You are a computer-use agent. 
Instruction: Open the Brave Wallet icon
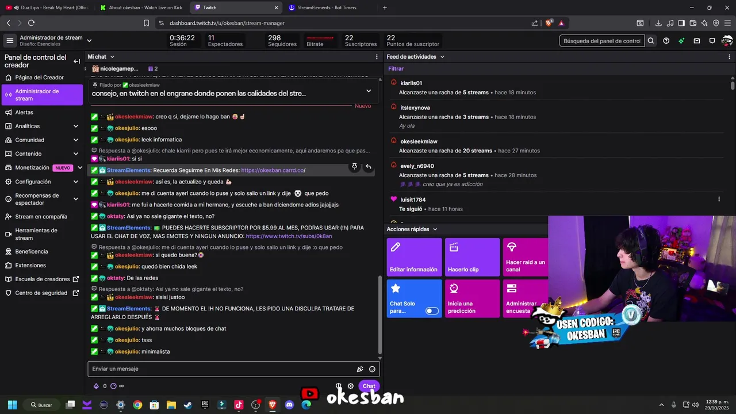693,23
